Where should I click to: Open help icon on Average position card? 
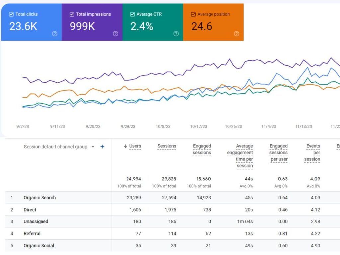tap(237, 34)
